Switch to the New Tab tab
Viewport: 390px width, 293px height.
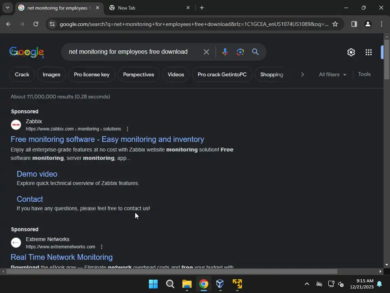point(147,8)
